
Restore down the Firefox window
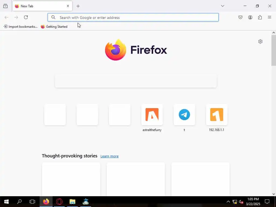click(x=257, y=6)
